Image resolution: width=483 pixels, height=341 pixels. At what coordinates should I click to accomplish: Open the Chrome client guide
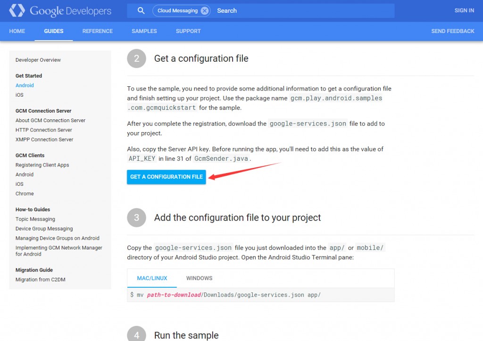coord(25,193)
